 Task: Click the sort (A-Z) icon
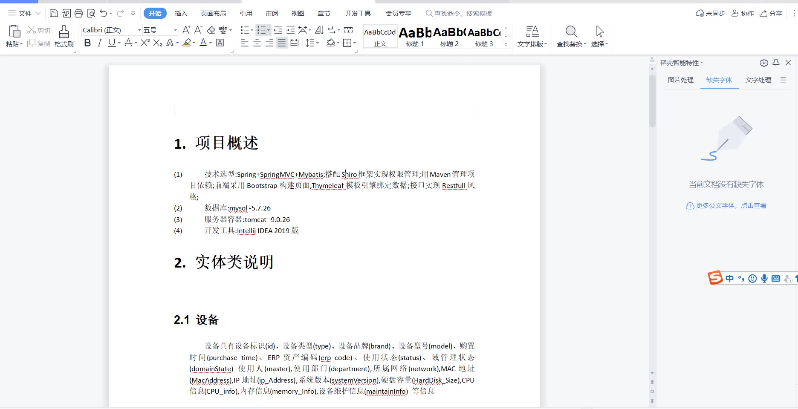click(x=319, y=30)
